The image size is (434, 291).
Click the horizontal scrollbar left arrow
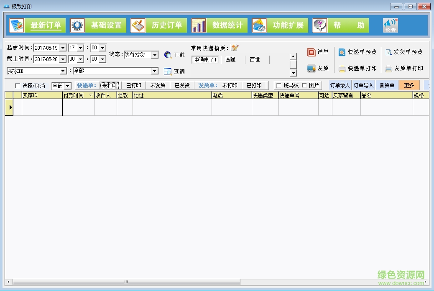point(8,282)
